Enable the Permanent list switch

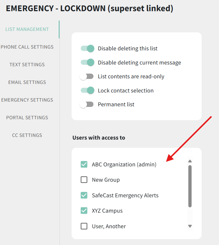tap(86, 104)
